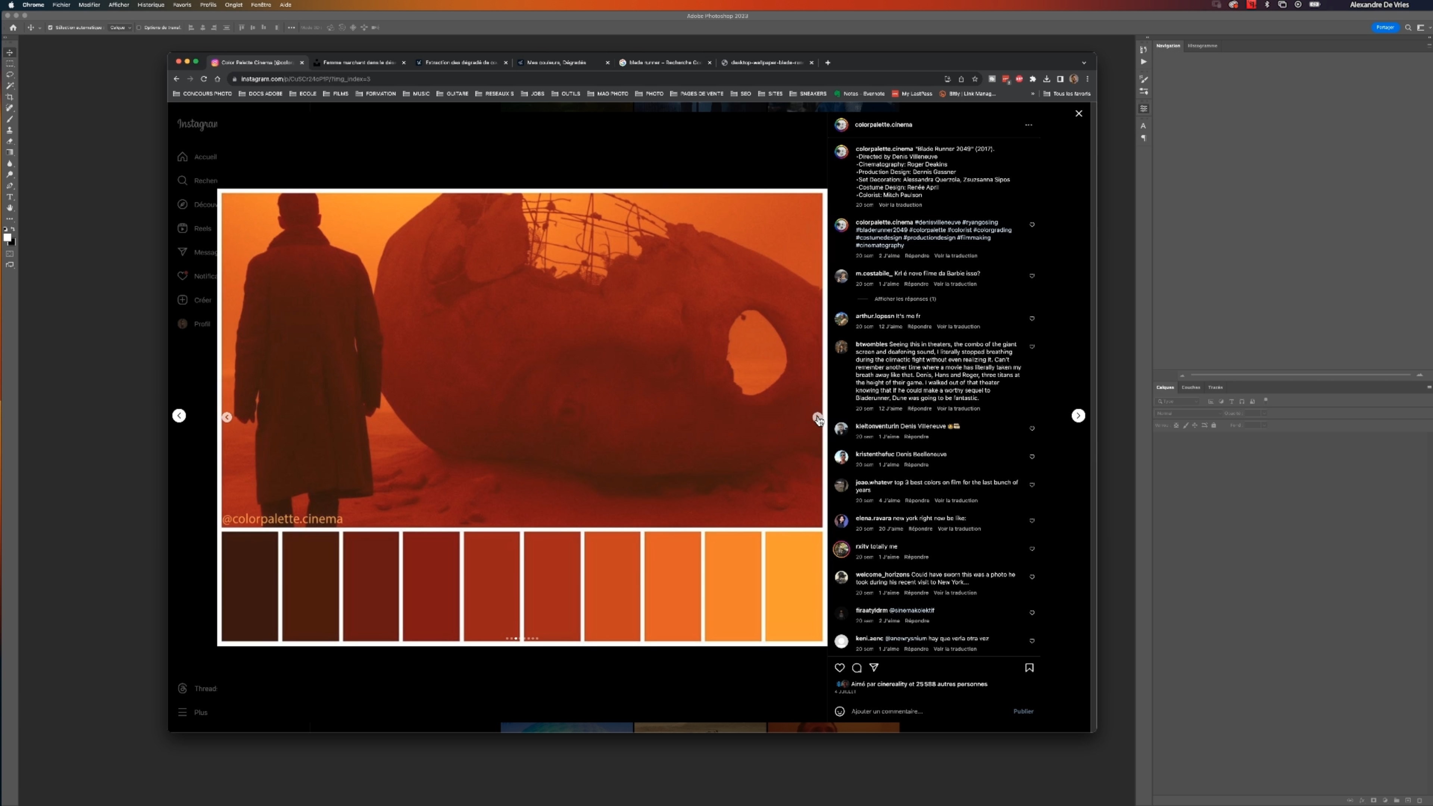Select the Type tool

[9, 197]
